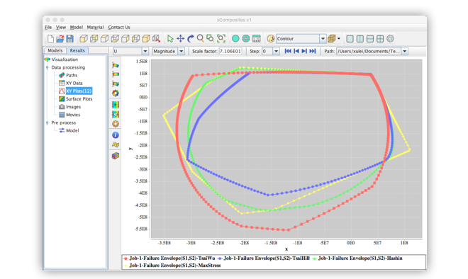Click the gray settings gear in toolbar

click(x=390, y=39)
